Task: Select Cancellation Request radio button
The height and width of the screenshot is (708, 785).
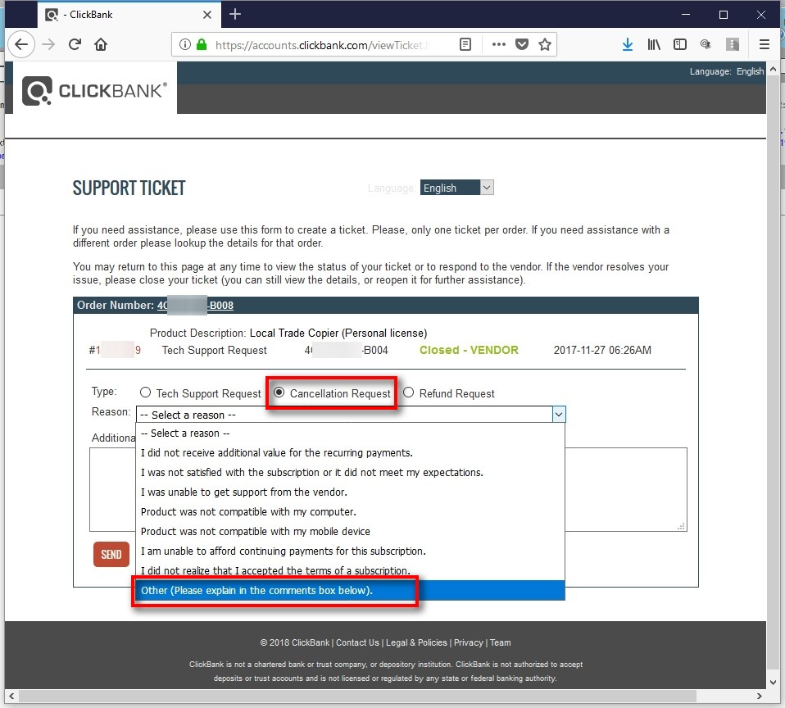Action: click(279, 392)
